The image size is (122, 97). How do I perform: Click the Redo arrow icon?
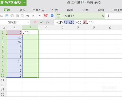point(33,16)
